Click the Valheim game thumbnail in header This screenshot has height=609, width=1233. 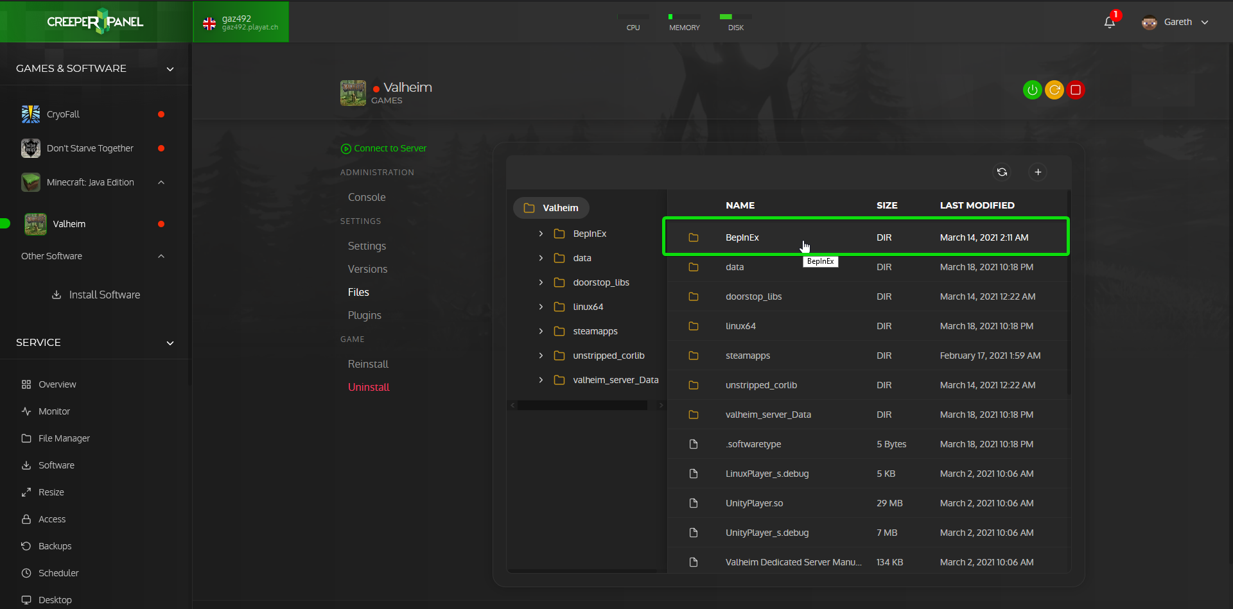353,93
